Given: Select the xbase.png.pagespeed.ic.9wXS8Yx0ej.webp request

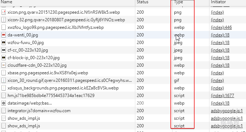Looking at the screenshot, I should click(x=48, y=73).
